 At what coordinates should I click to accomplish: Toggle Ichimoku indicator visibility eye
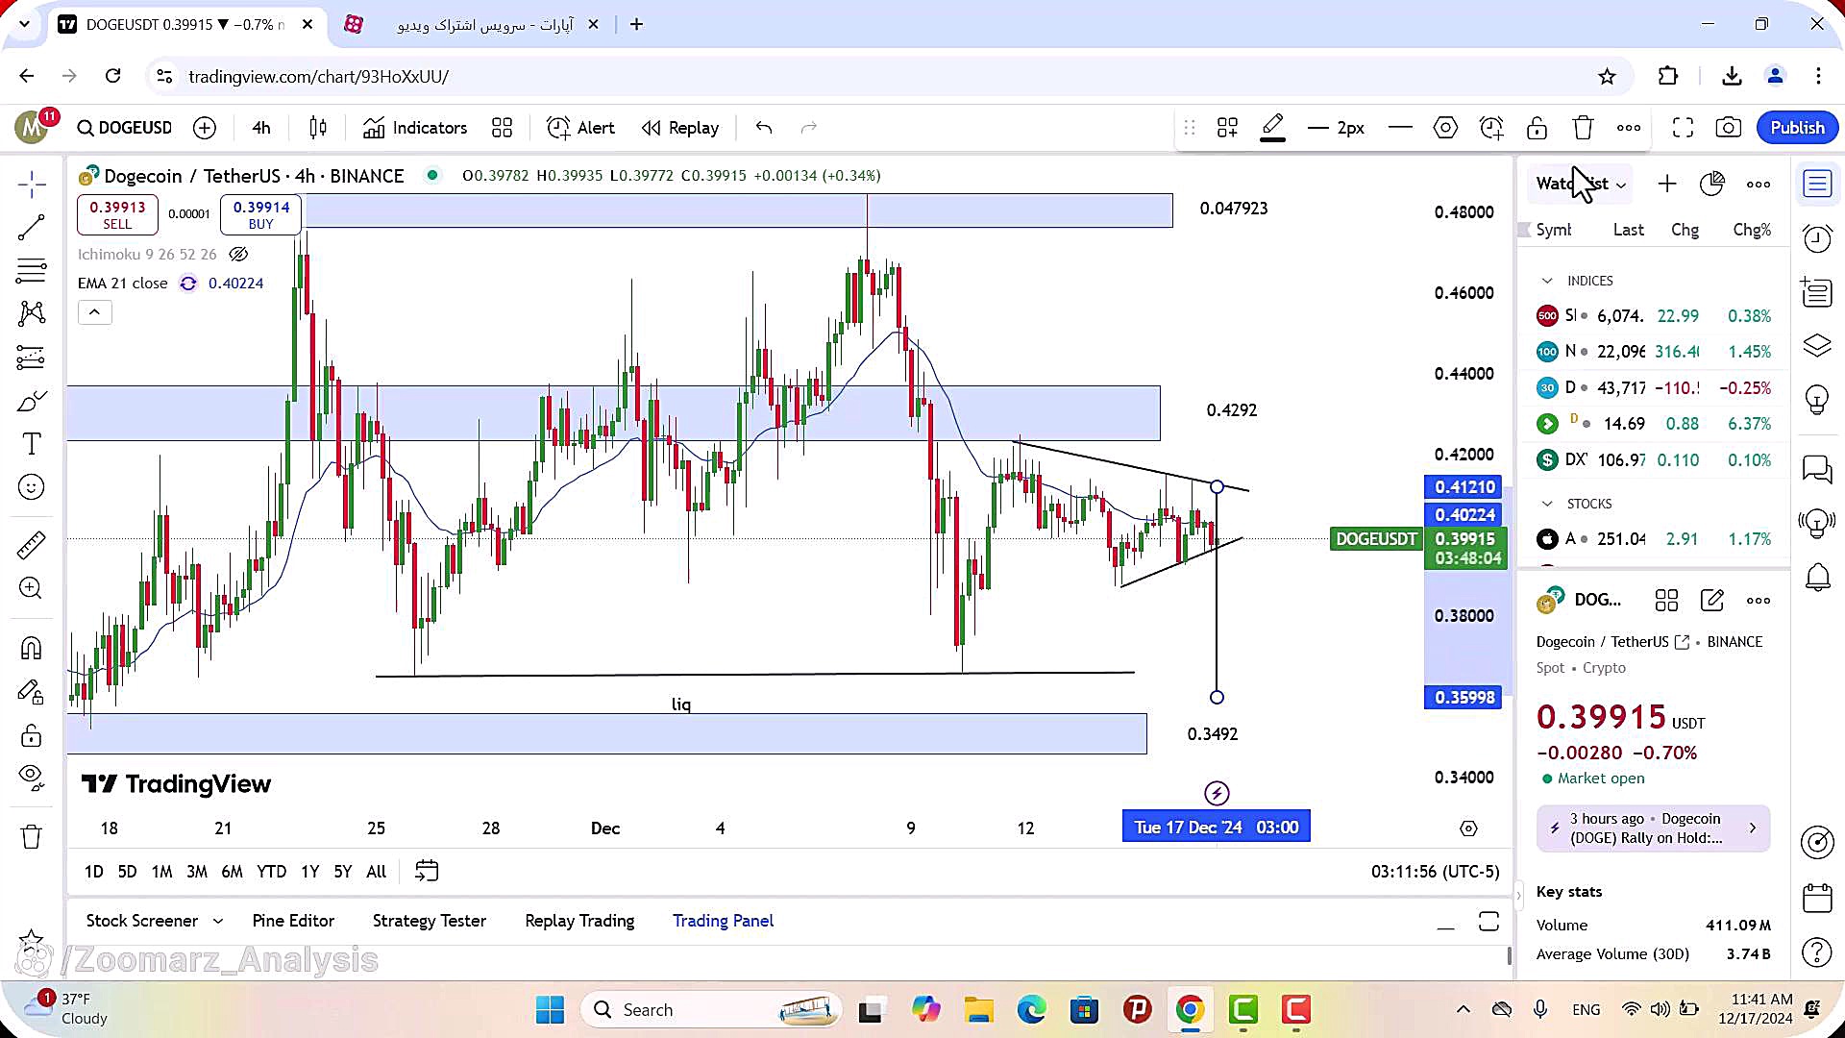pyautogui.click(x=238, y=254)
